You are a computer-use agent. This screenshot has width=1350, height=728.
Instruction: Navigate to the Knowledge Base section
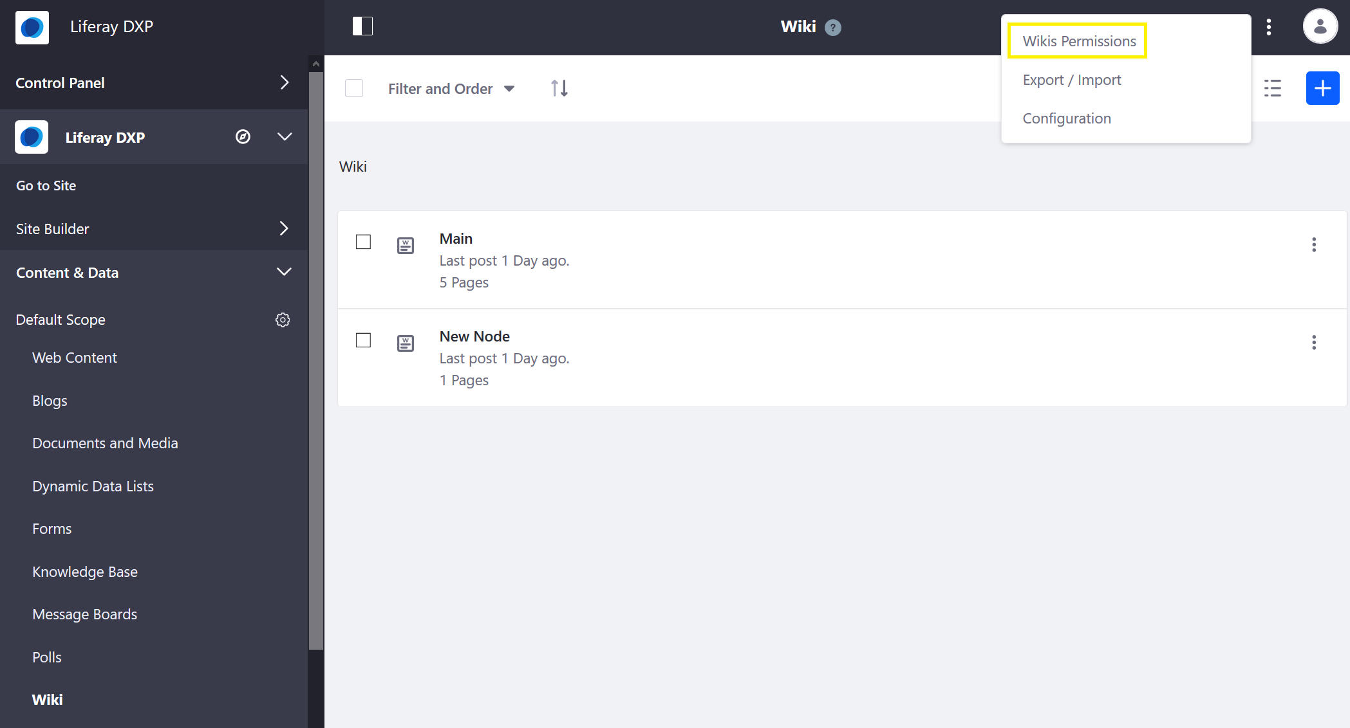click(x=85, y=571)
